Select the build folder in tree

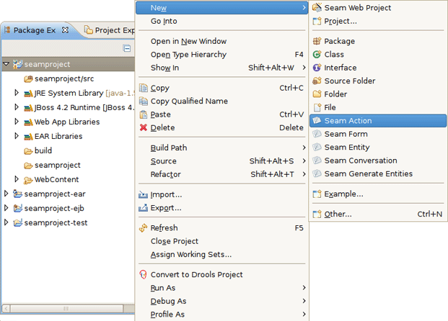click(43, 151)
